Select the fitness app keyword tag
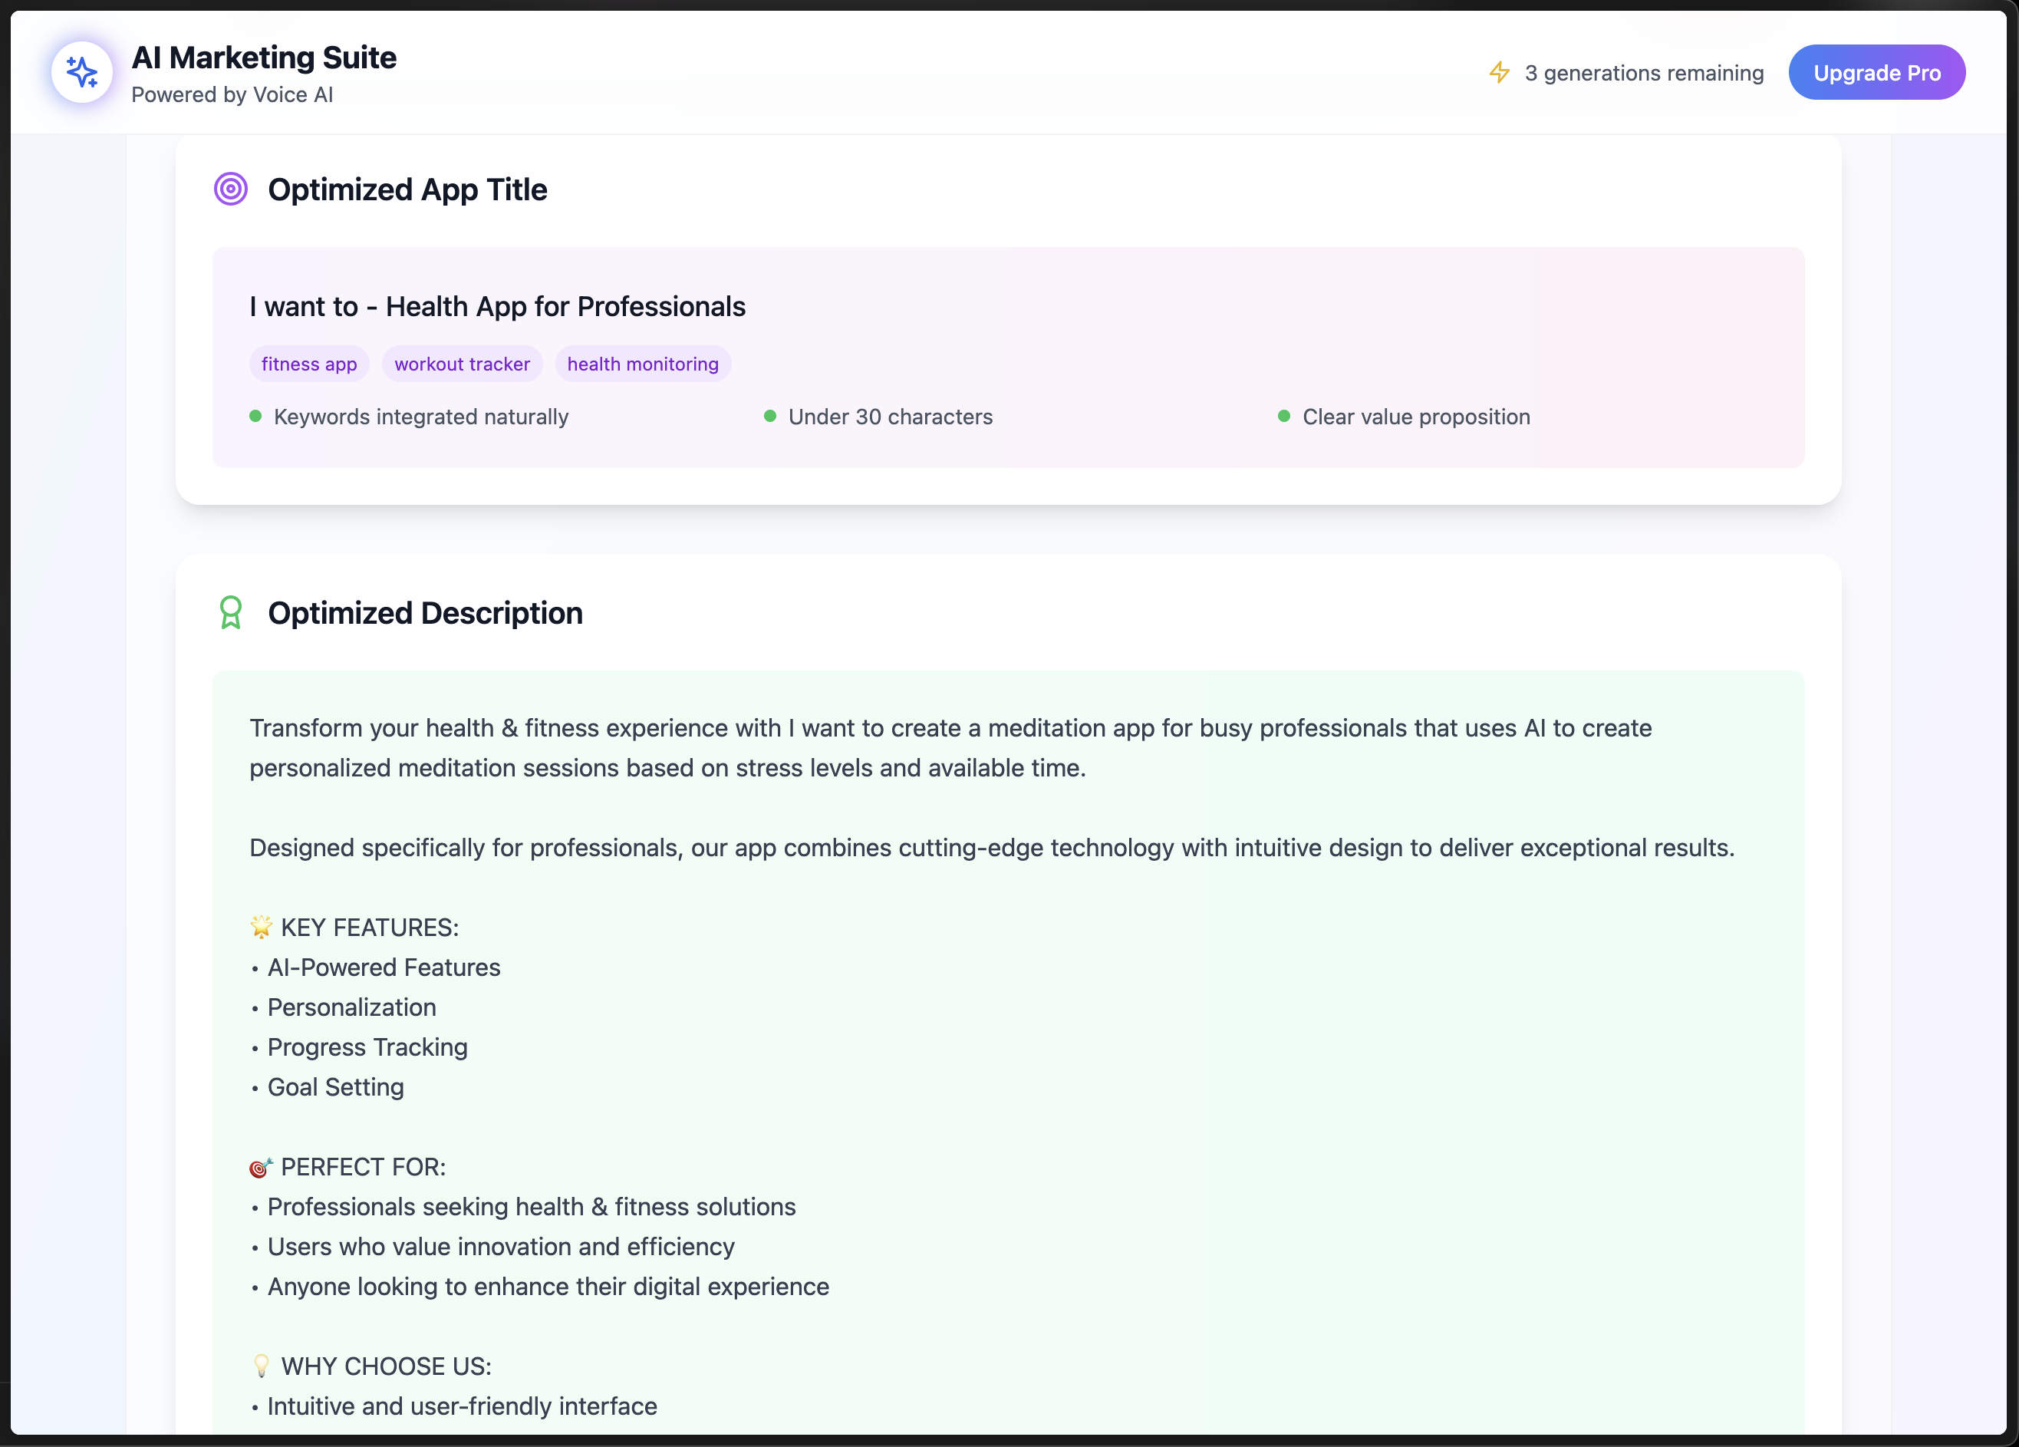 [x=309, y=364]
